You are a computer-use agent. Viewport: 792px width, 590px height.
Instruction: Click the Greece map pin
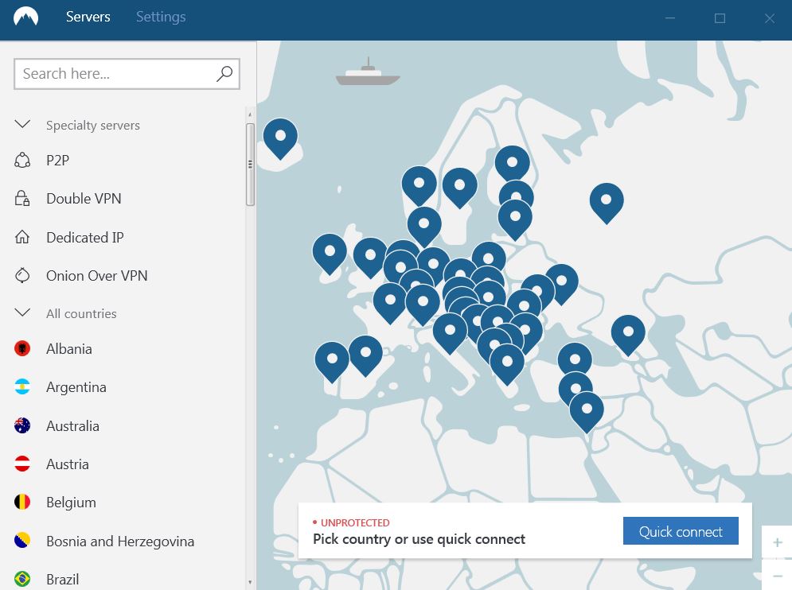click(x=507, y=363)
